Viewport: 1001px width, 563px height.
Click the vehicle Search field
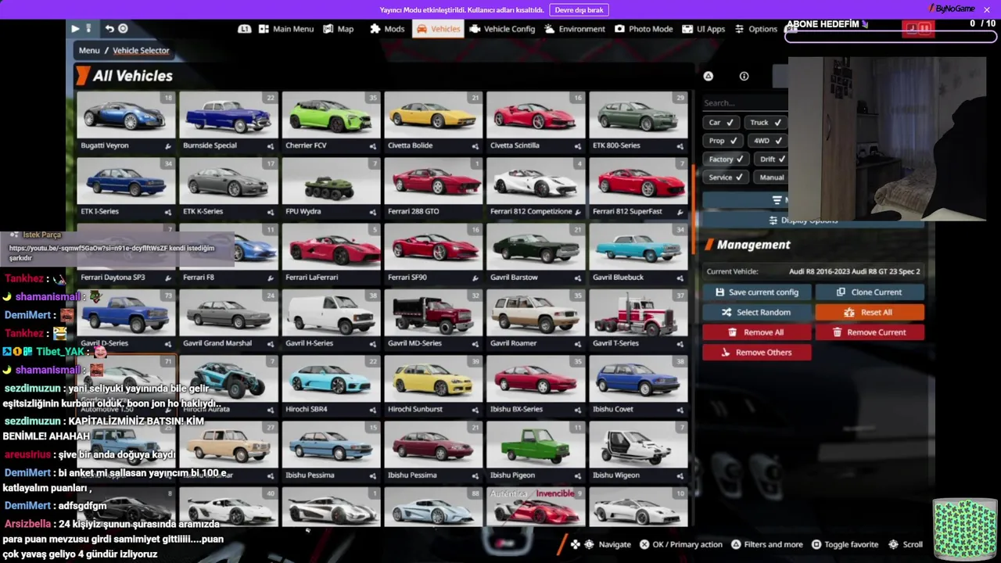click(x=744, y=103)
